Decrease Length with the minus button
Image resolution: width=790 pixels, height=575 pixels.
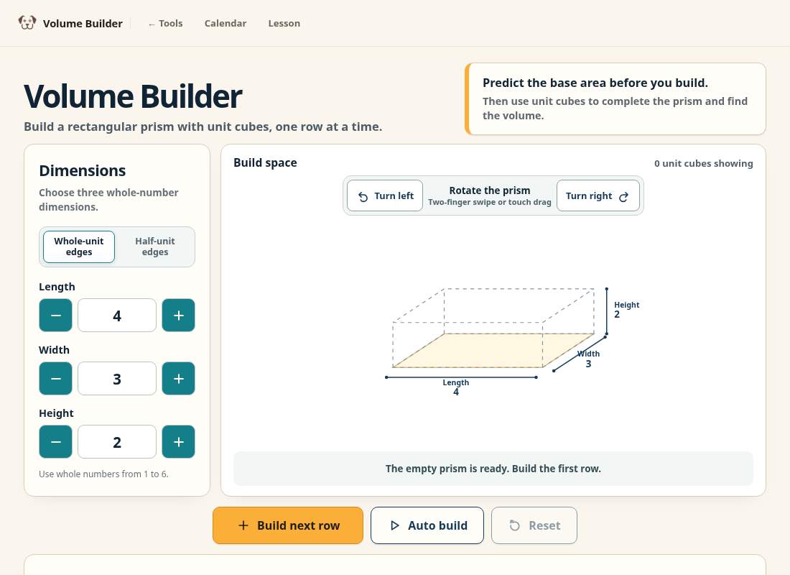pos(55,316)
